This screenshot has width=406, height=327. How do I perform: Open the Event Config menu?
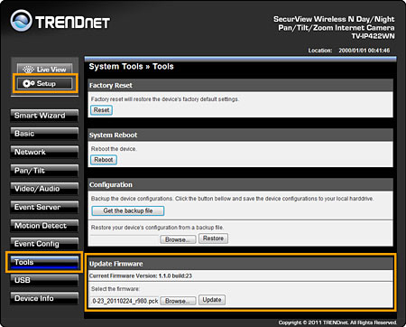click(x=44, y=244)
